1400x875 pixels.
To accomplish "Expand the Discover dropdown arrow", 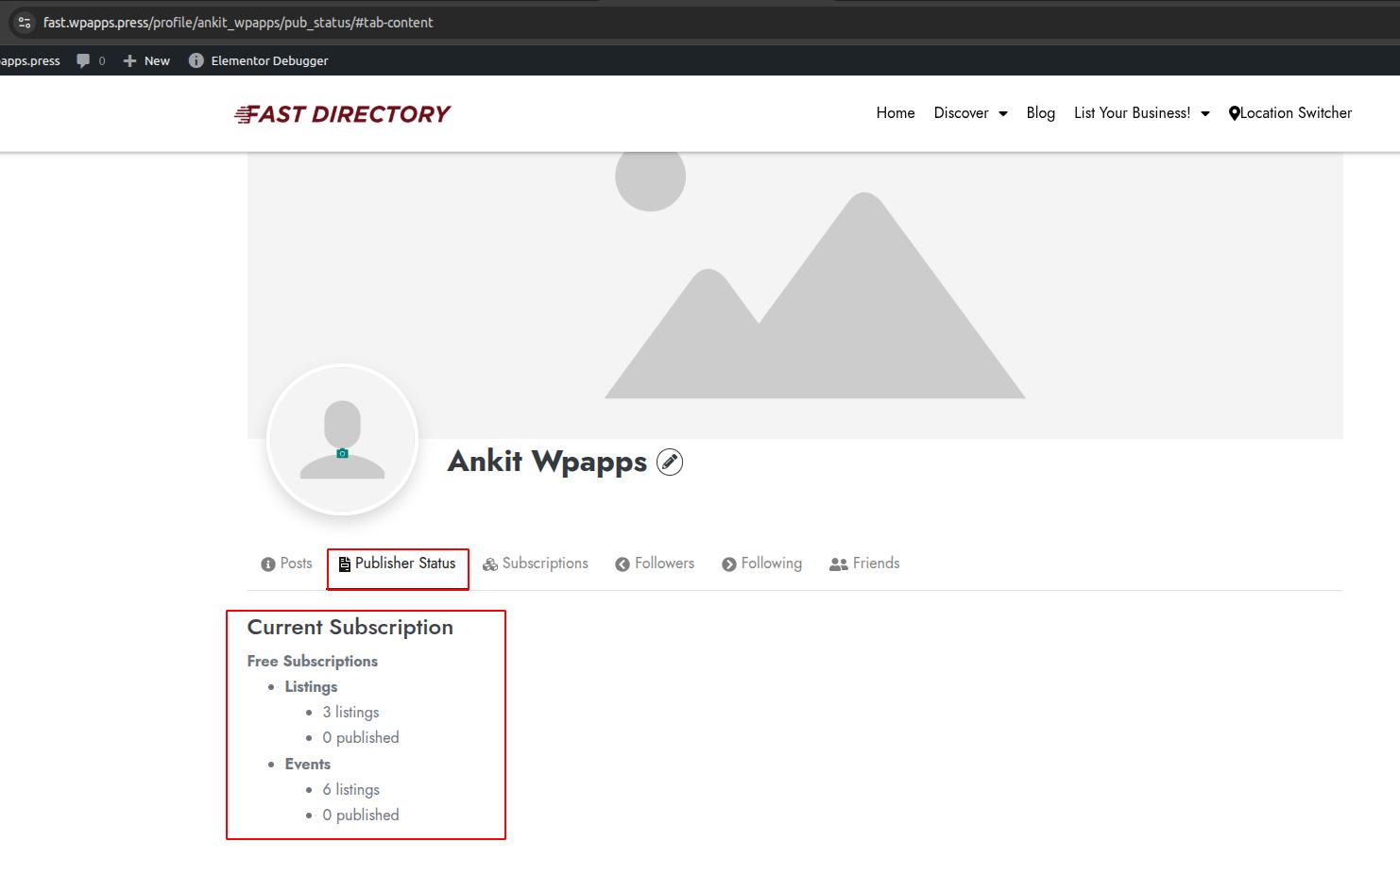I will pos(1003,113).
